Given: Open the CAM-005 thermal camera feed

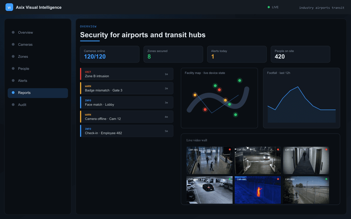Looking at the screenshot, I should [x=258, y=190].
